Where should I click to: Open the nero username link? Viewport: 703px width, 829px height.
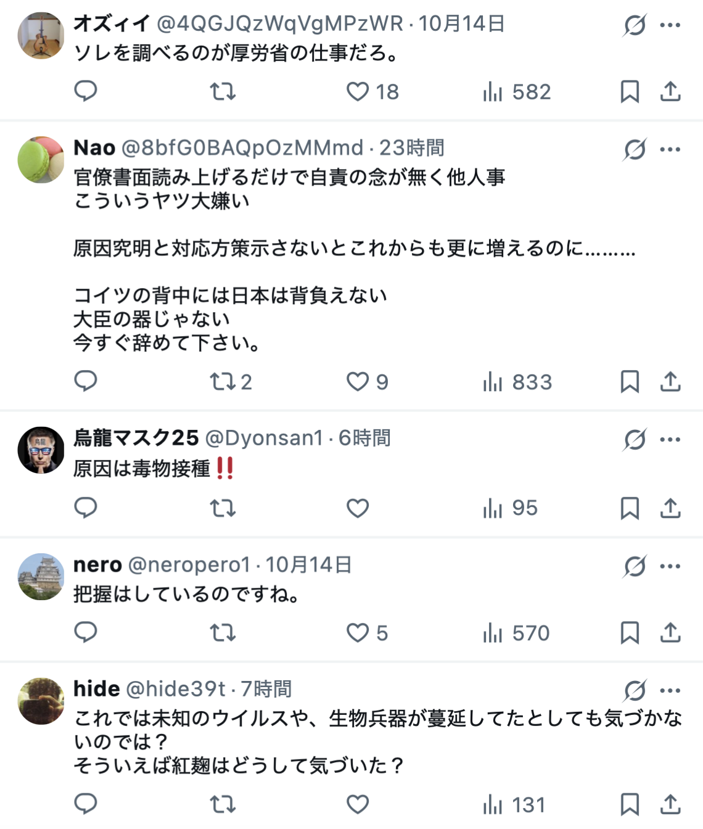coord(97,564)
